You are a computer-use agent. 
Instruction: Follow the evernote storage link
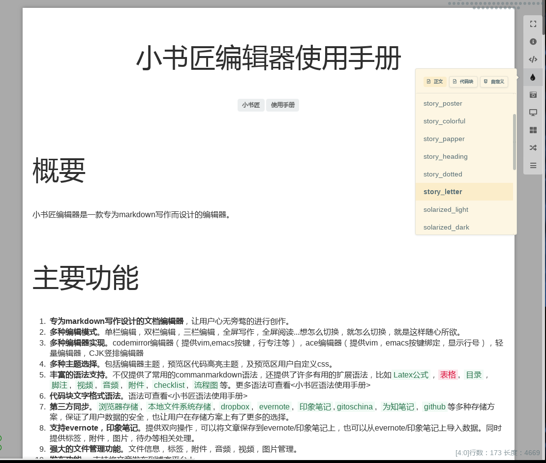point(274,406)
